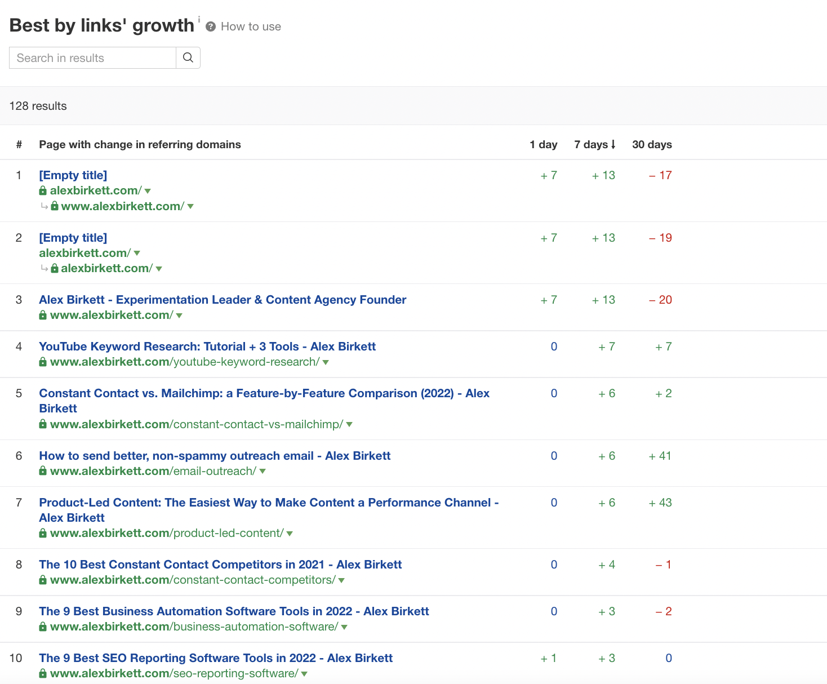Click the seo-reporting-software URL link
The width and height of the screenshot is (827, 684).
click(x=174, y=673)
